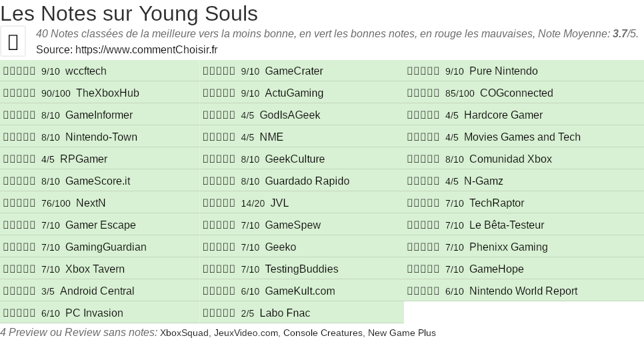Open the Nintendo World Report review
The height and width of the screenshot is (340, 644).
(523, 291)
